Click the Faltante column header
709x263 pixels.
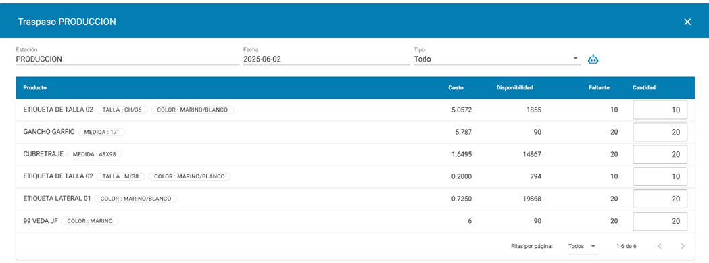[600, 87]
